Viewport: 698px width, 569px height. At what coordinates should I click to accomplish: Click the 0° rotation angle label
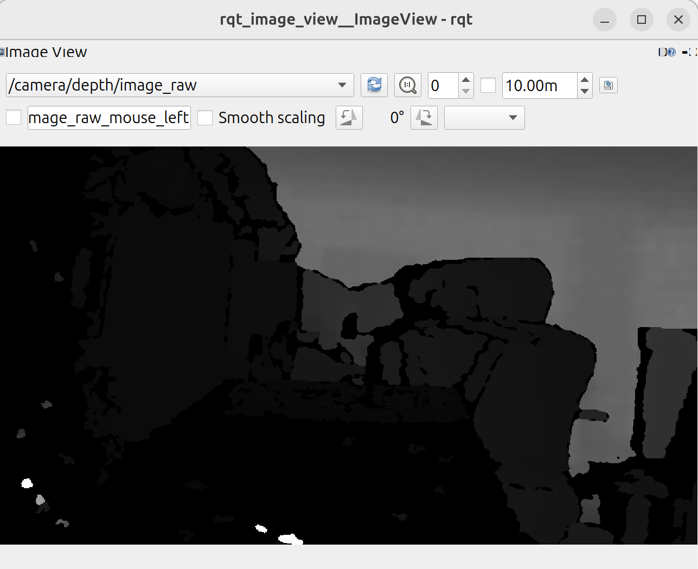397,118
